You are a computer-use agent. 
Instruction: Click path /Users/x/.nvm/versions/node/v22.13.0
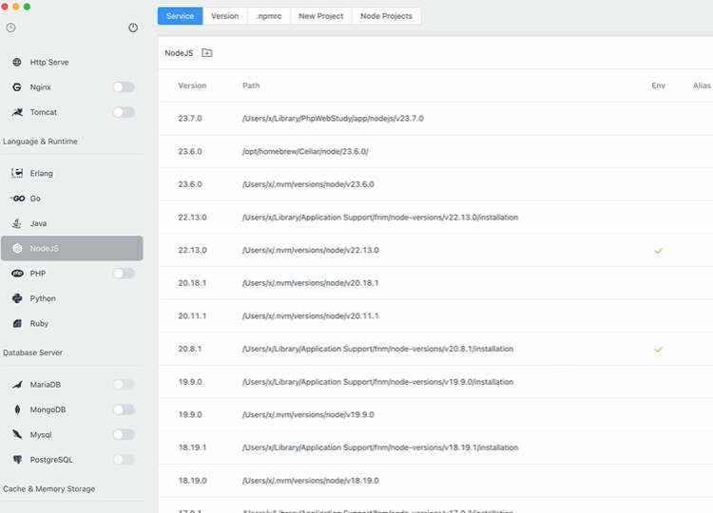[x=311, y=251]
